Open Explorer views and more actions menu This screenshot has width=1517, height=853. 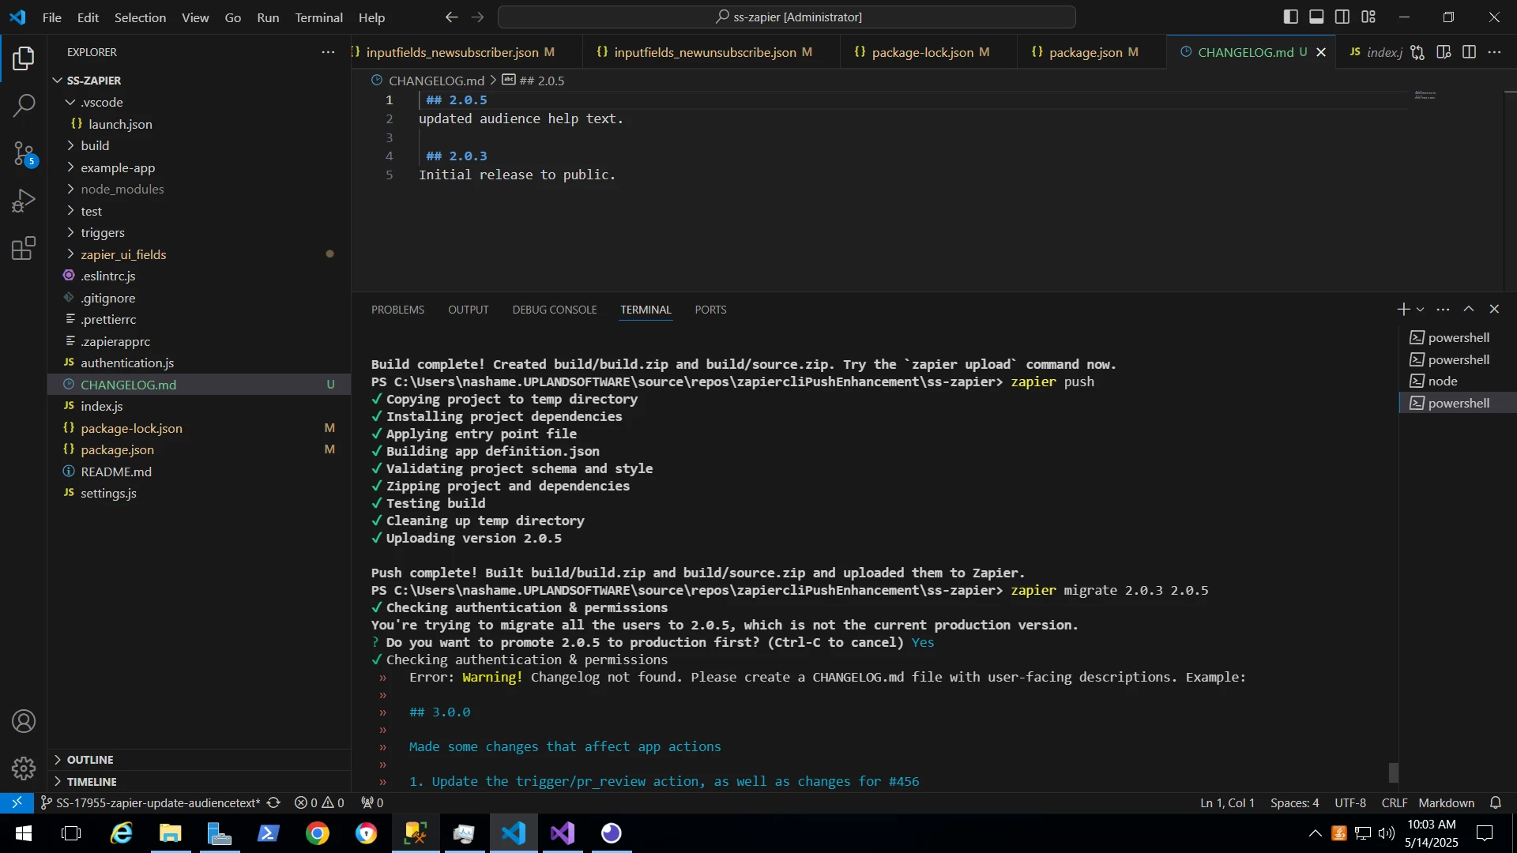point(328,52)
